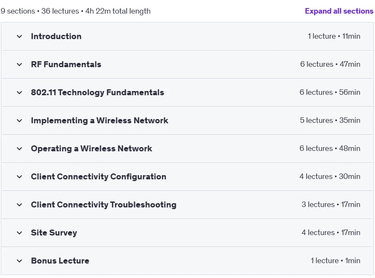Expand Client Connectivity Configuration chevron
375x278 pixels.
[x=19, y=177]
